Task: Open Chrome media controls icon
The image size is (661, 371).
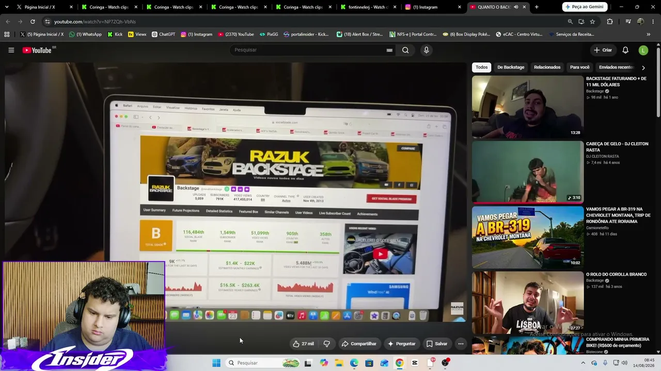Action: click(x=628, y=22)
